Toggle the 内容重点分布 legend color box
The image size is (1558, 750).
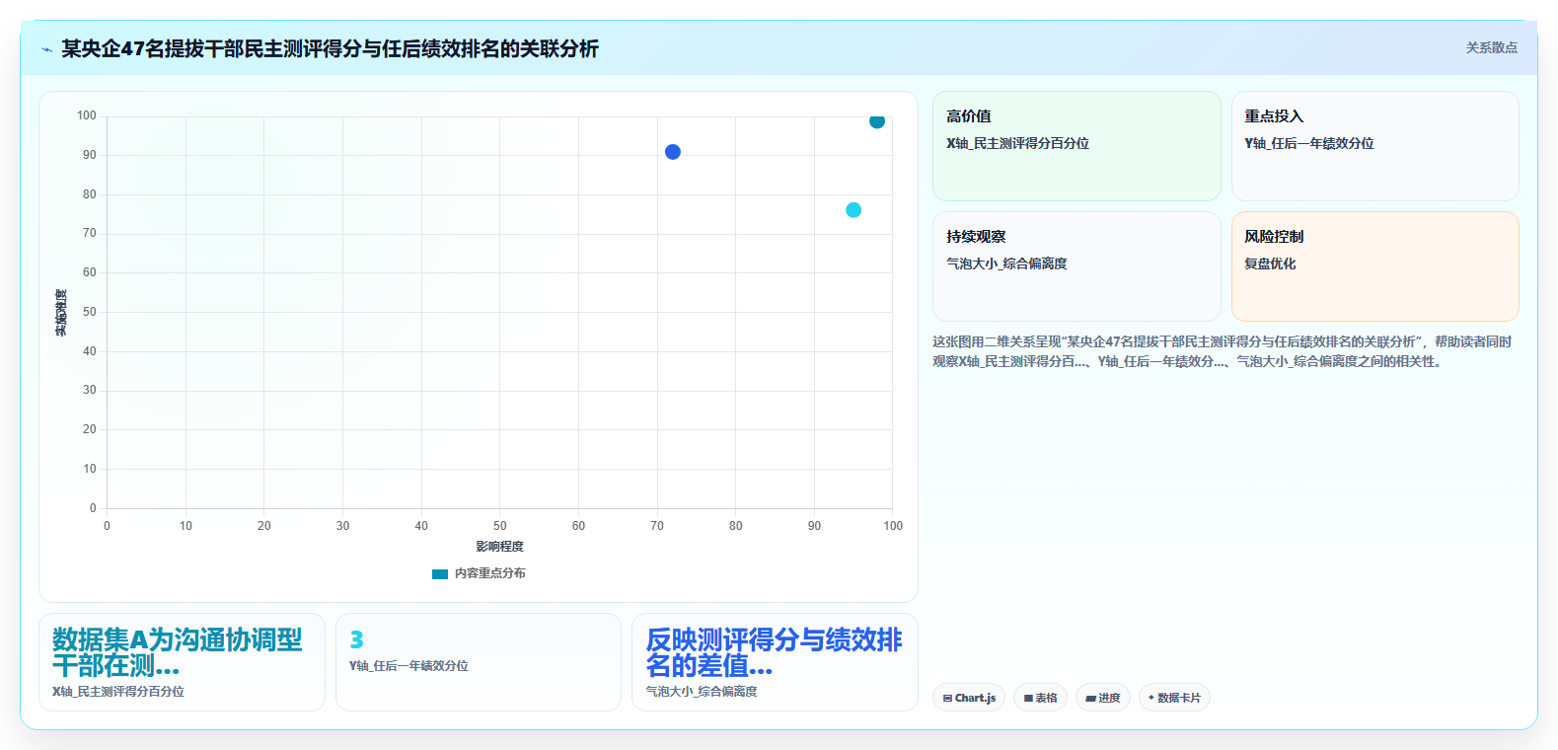pyautogui.click(x=440, y=573)
